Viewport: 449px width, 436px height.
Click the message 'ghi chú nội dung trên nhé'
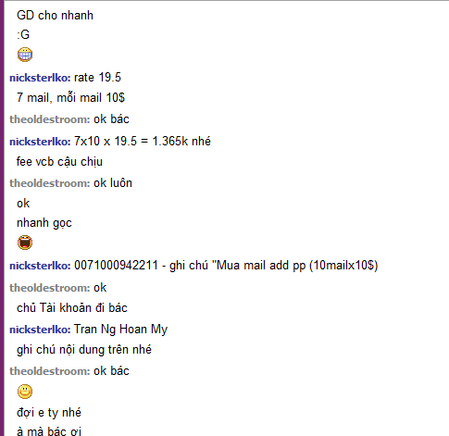coord(84,350)
